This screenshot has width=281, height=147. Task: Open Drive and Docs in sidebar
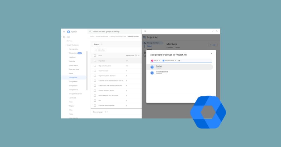[74, 69]
